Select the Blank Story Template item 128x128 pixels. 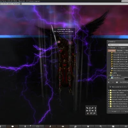pyautogui.click(x=119, y=68)
